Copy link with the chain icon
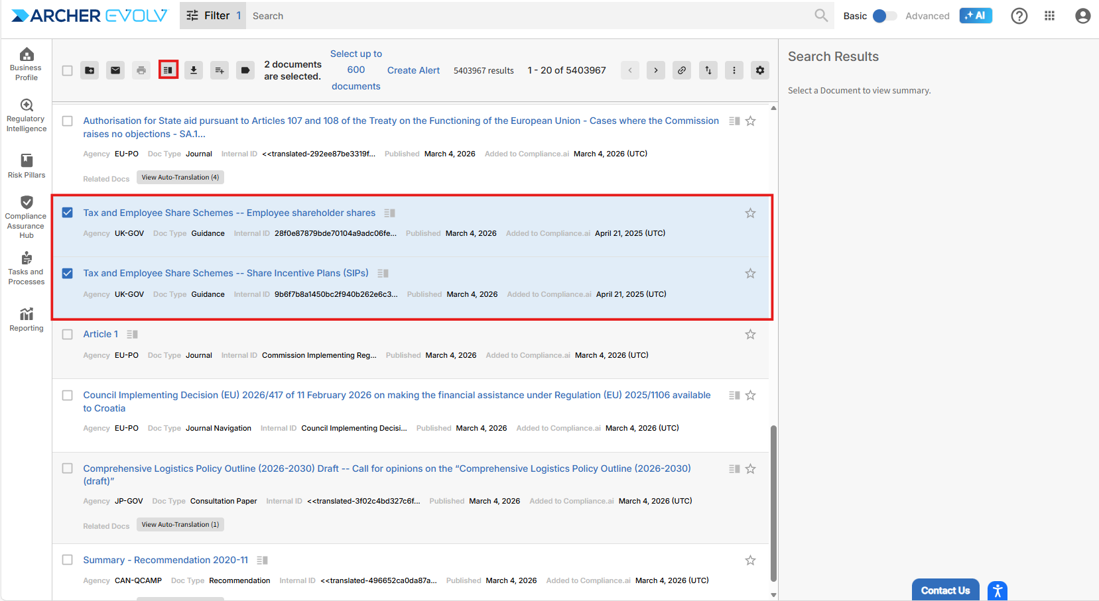 click(682, 70)
